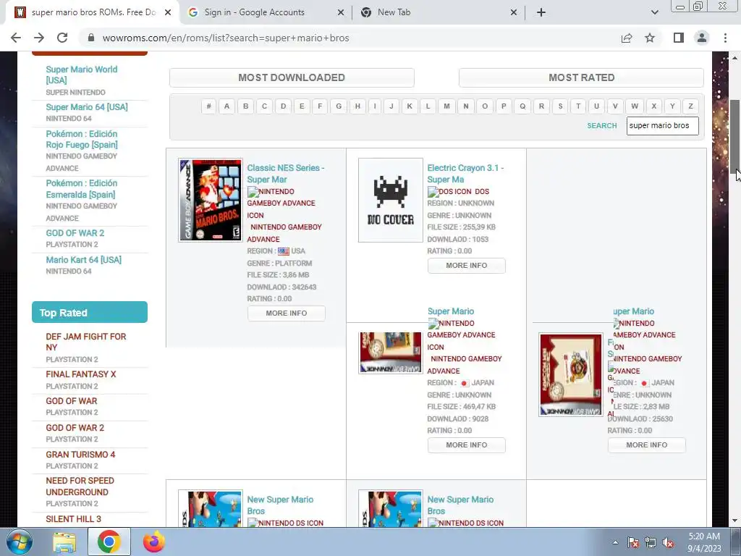The width and height of the screenshot is (741, 556).
Task: Click MORE INFO for Classic NES Series
Action: click(x=287, y=313)
